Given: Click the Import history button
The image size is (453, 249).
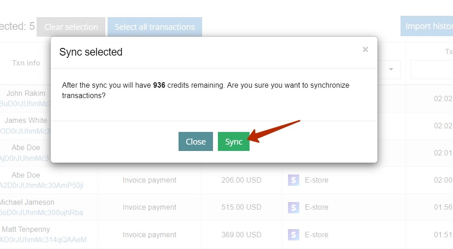Looking at the screenshot, I should 427,26.
